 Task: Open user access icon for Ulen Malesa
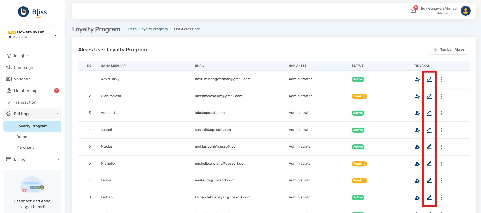pyautogui.click(x=417, y=96)
